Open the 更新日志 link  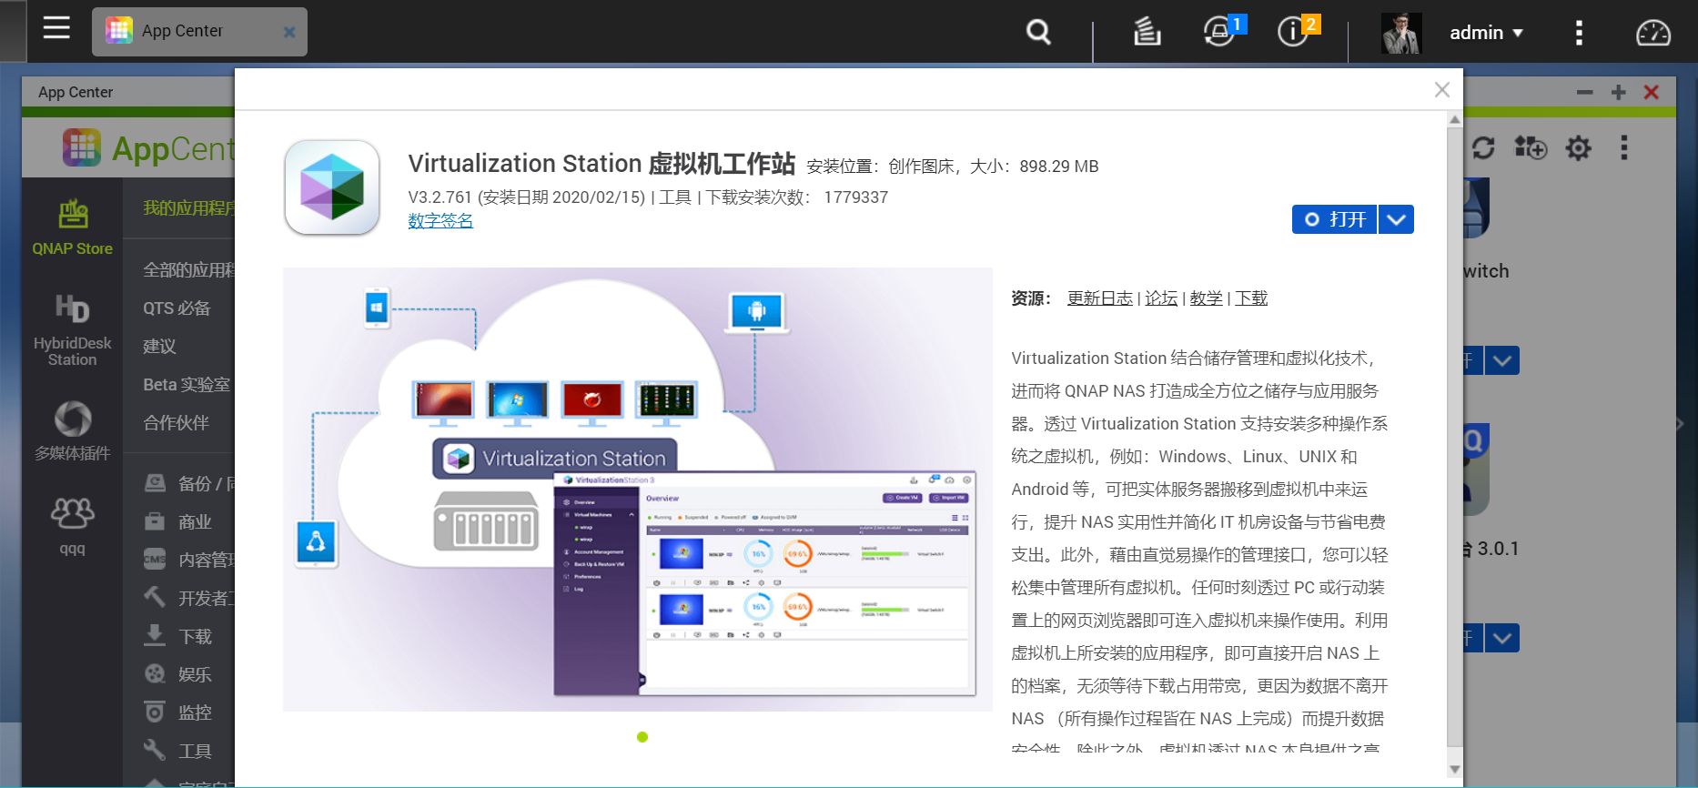[1099, 298]
